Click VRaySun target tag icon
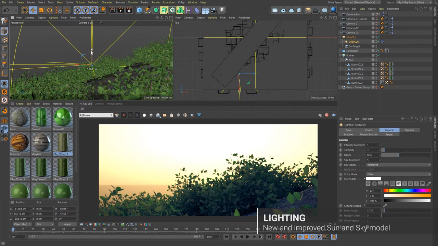 (382, 42)
